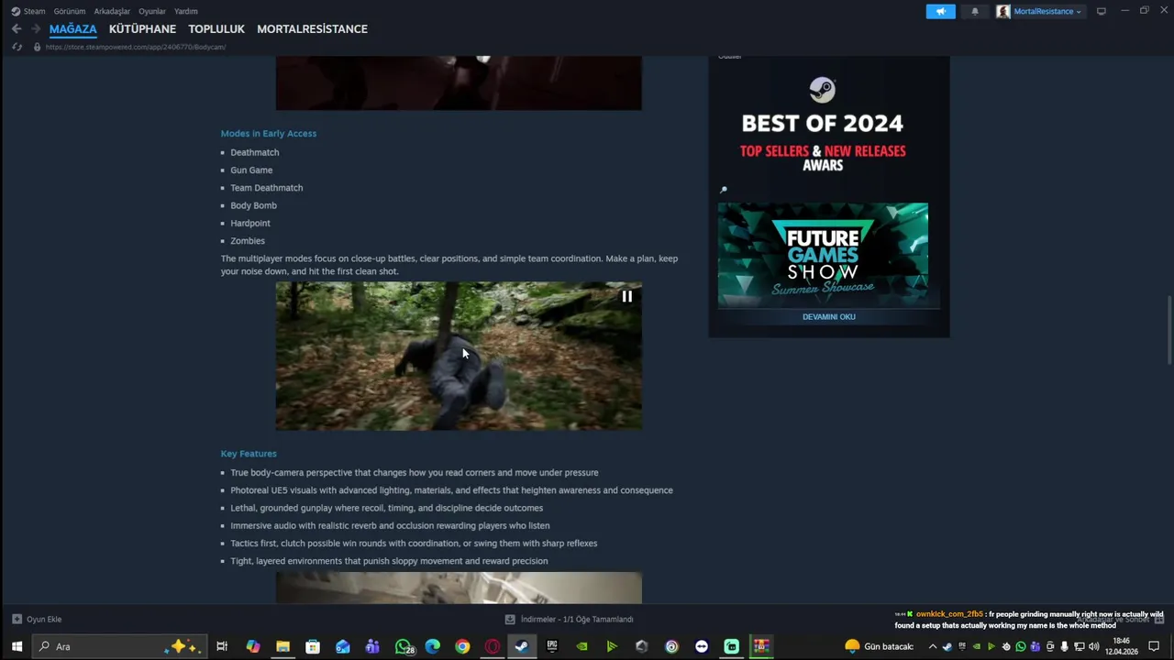This screenshot has width=1174, height=660.
Task: Click the Photoreal UE5 visuals feature line
Action: point(451,490)
